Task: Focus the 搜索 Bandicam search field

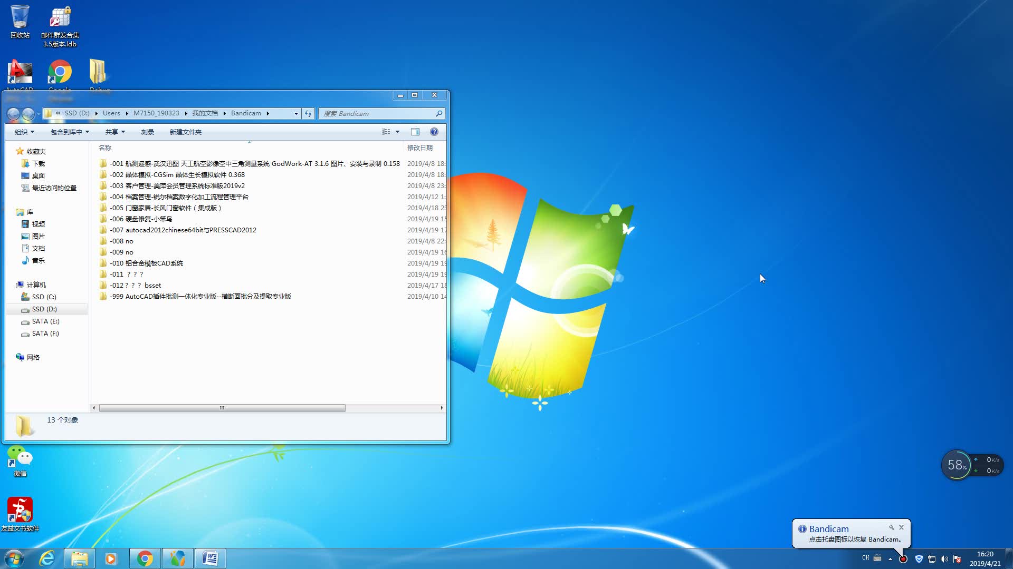Action: (377, 113)
